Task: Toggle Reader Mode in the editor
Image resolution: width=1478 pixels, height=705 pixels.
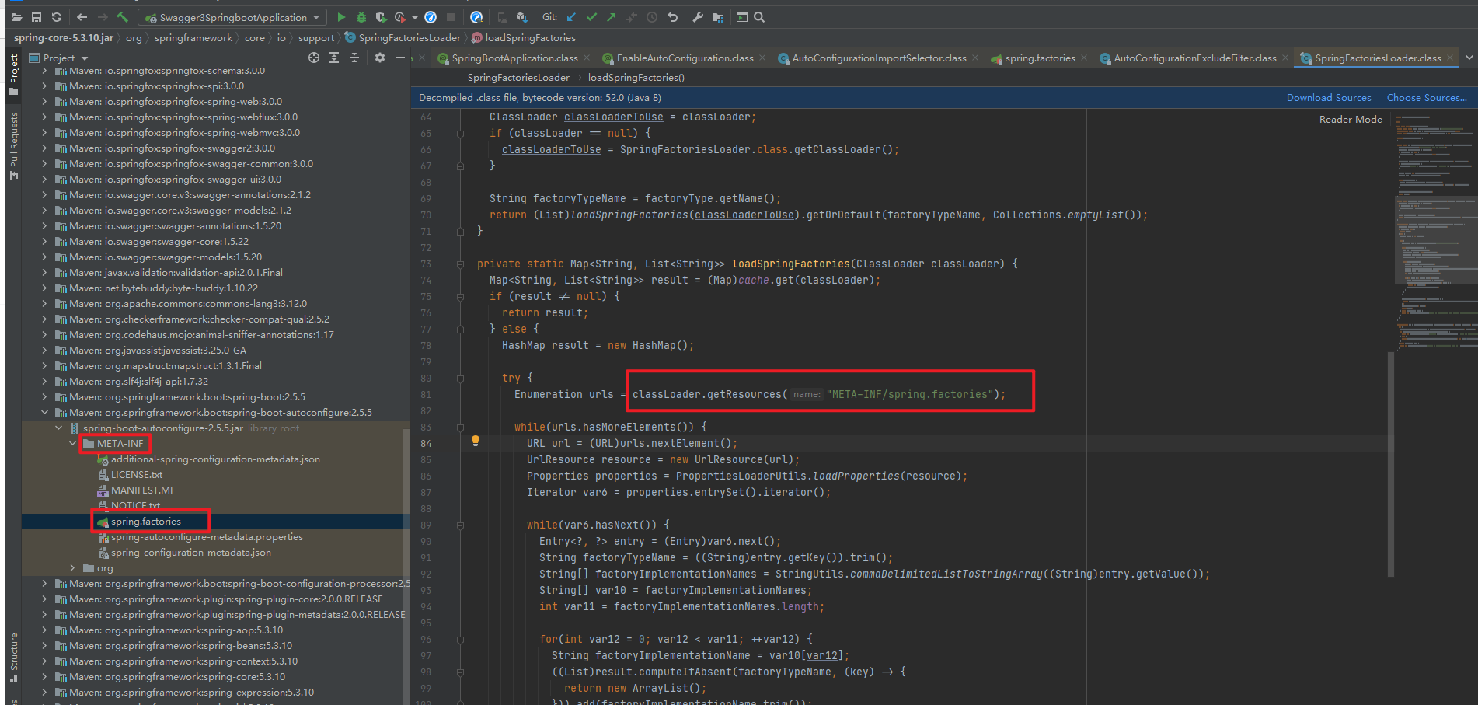Action: pyautogui.click(x=1351, y=120)
